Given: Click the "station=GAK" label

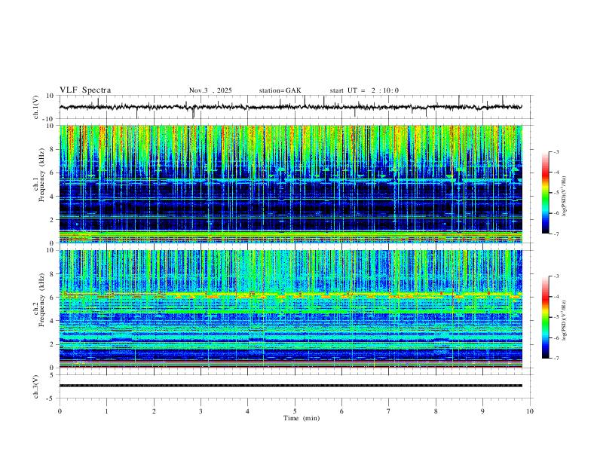Looking at the screenshot, I should tap(280, 90).
